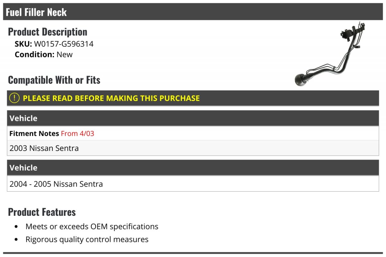Click the condition value New

pos(65,54)
